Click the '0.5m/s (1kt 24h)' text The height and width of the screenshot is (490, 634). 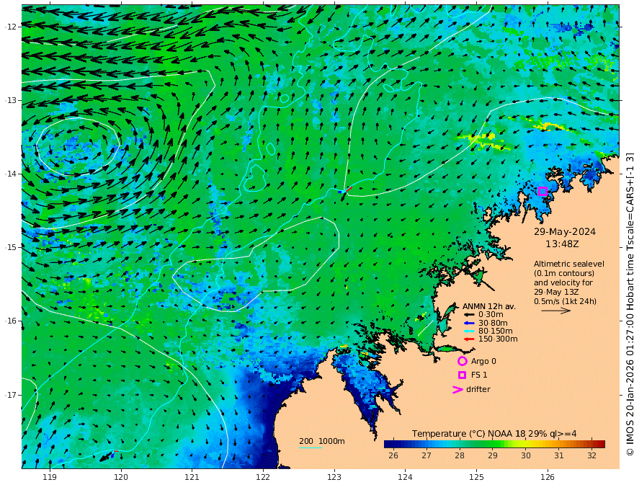(565, 301)
